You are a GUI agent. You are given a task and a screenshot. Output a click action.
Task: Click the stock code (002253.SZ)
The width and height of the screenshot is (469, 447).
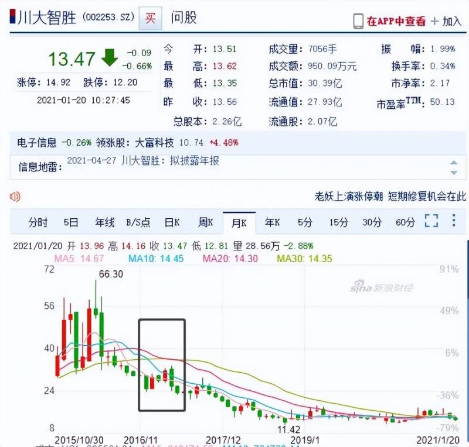click(x=108, y=17)
